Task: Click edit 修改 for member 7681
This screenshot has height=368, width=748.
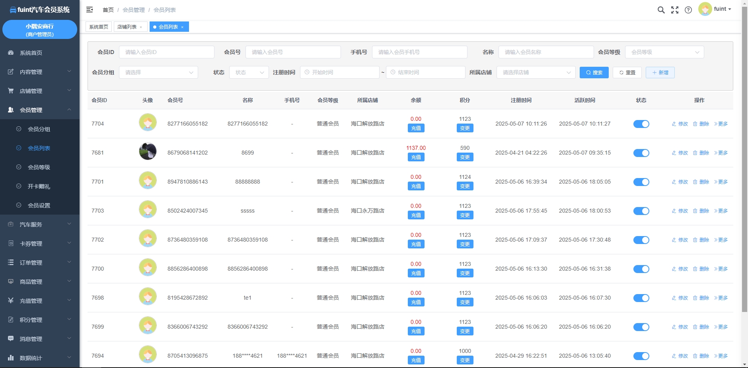Action: coord(680,153)
